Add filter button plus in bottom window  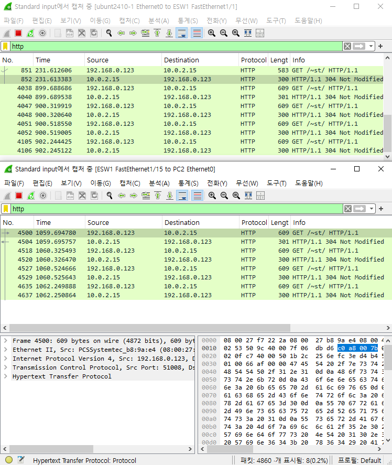382,209
